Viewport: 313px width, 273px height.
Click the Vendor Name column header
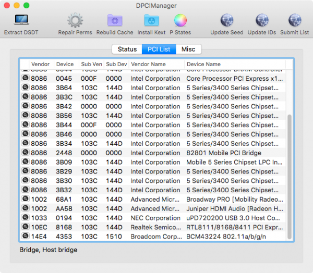coord(155,64)
